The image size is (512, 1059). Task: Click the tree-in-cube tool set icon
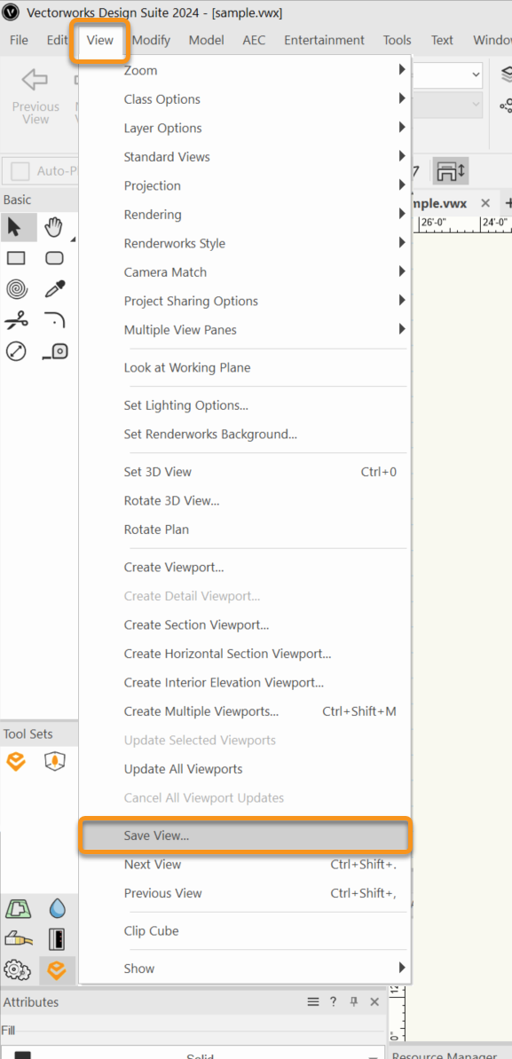click(54, 762)
